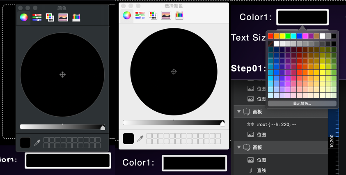Click first empty saved-swatch slot in dark 颜色 window
346x175 pixels.
[46, 140]
